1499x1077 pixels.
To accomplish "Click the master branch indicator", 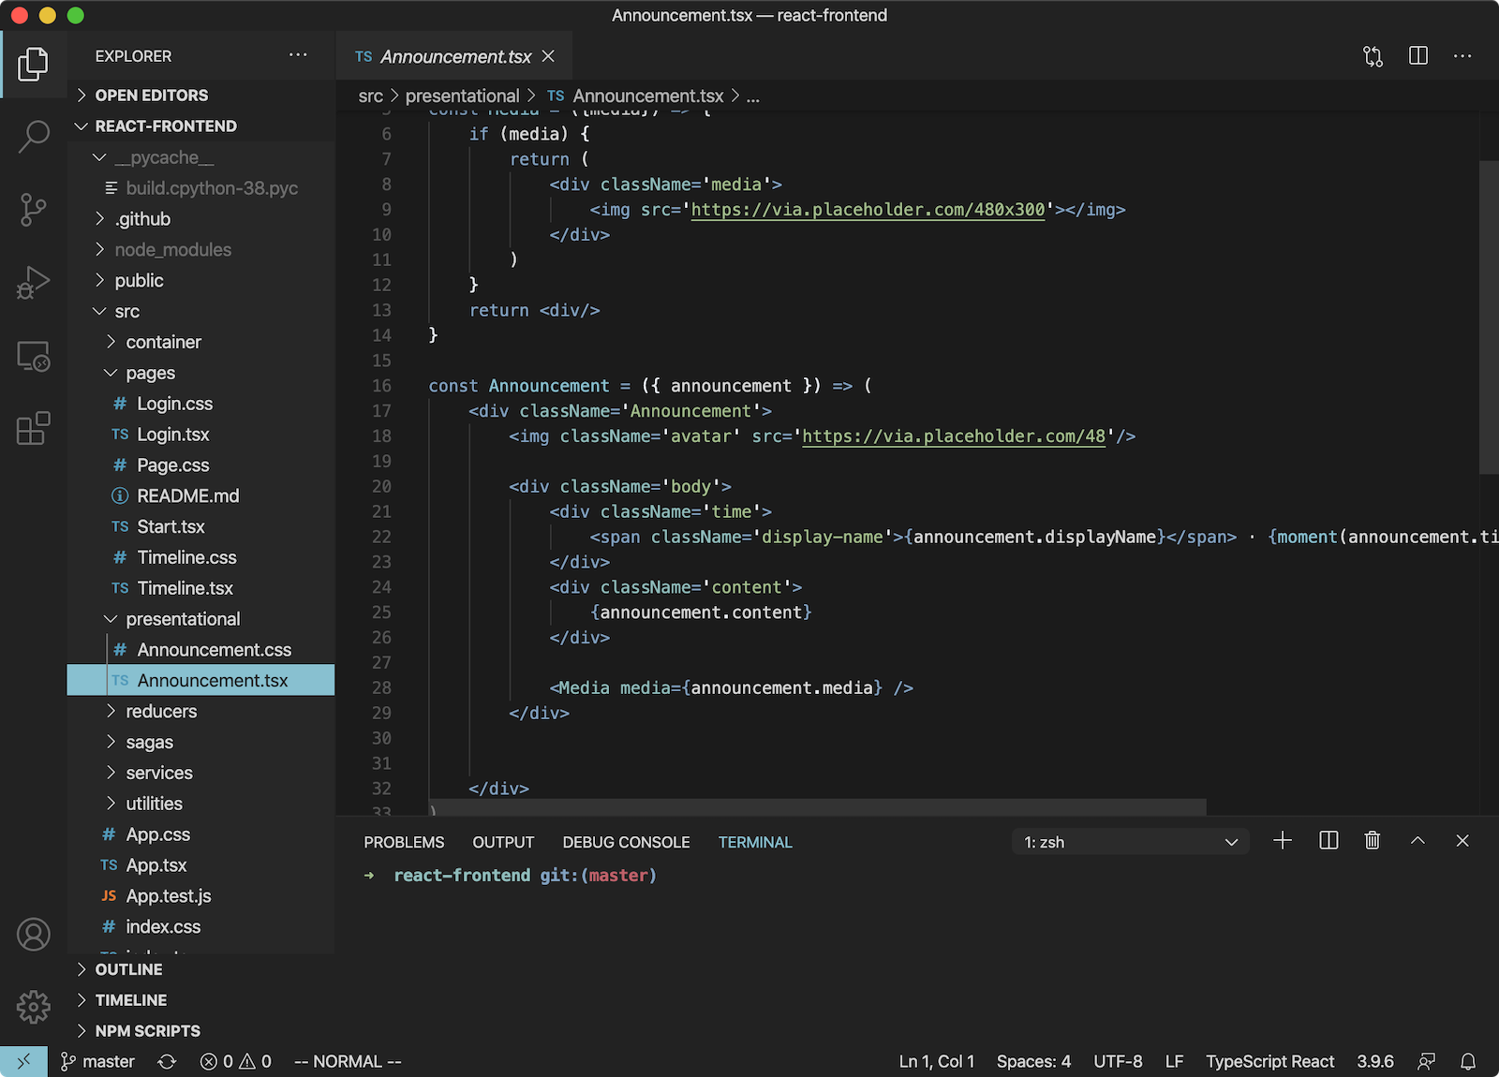I will pyautogui.click(x=97, y=1061).
